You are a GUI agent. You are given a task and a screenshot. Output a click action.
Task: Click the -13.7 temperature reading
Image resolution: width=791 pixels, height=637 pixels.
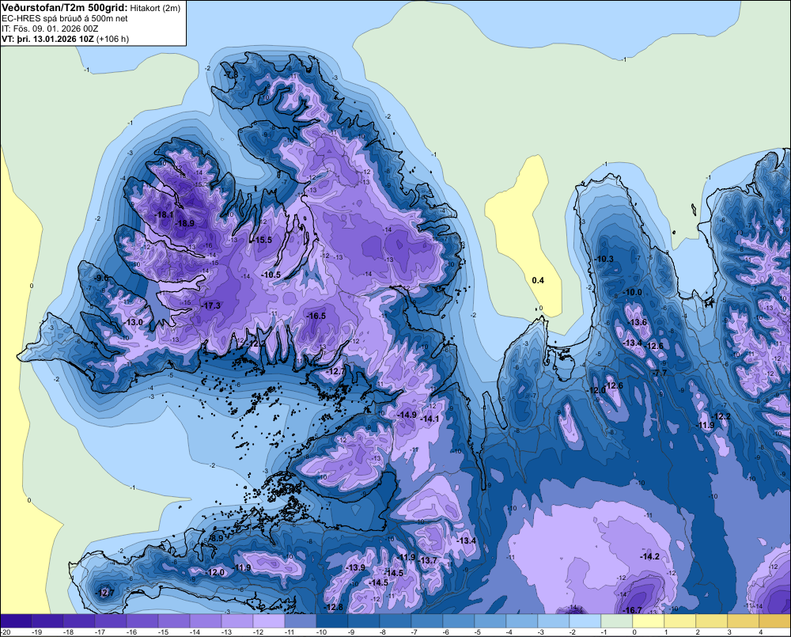(427, 560)
